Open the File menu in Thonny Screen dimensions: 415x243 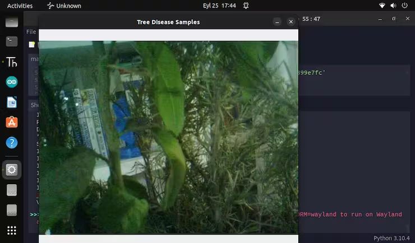[31, 32]
